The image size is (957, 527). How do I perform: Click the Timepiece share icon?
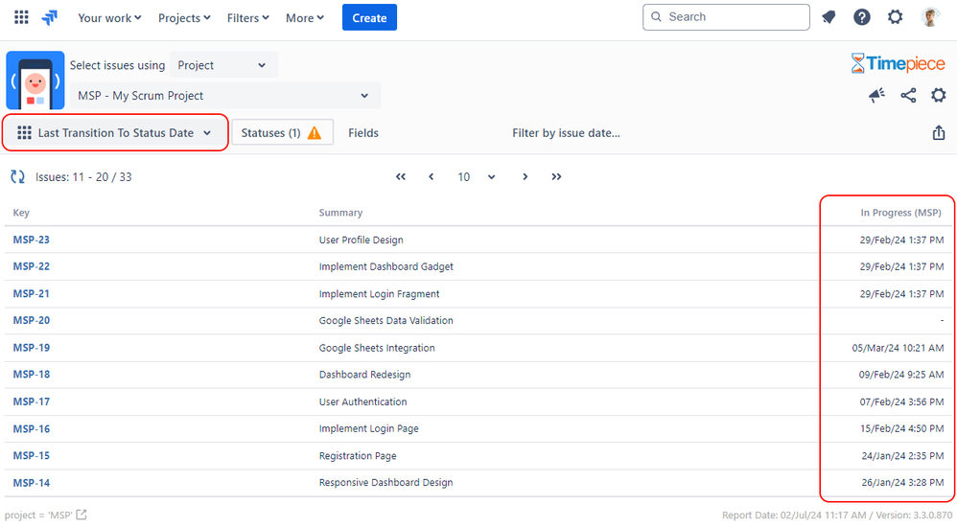click(x=908, y=95)
